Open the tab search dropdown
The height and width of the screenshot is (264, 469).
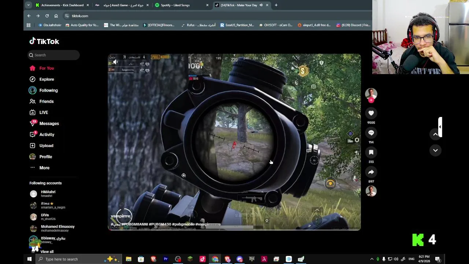point(28,5)
